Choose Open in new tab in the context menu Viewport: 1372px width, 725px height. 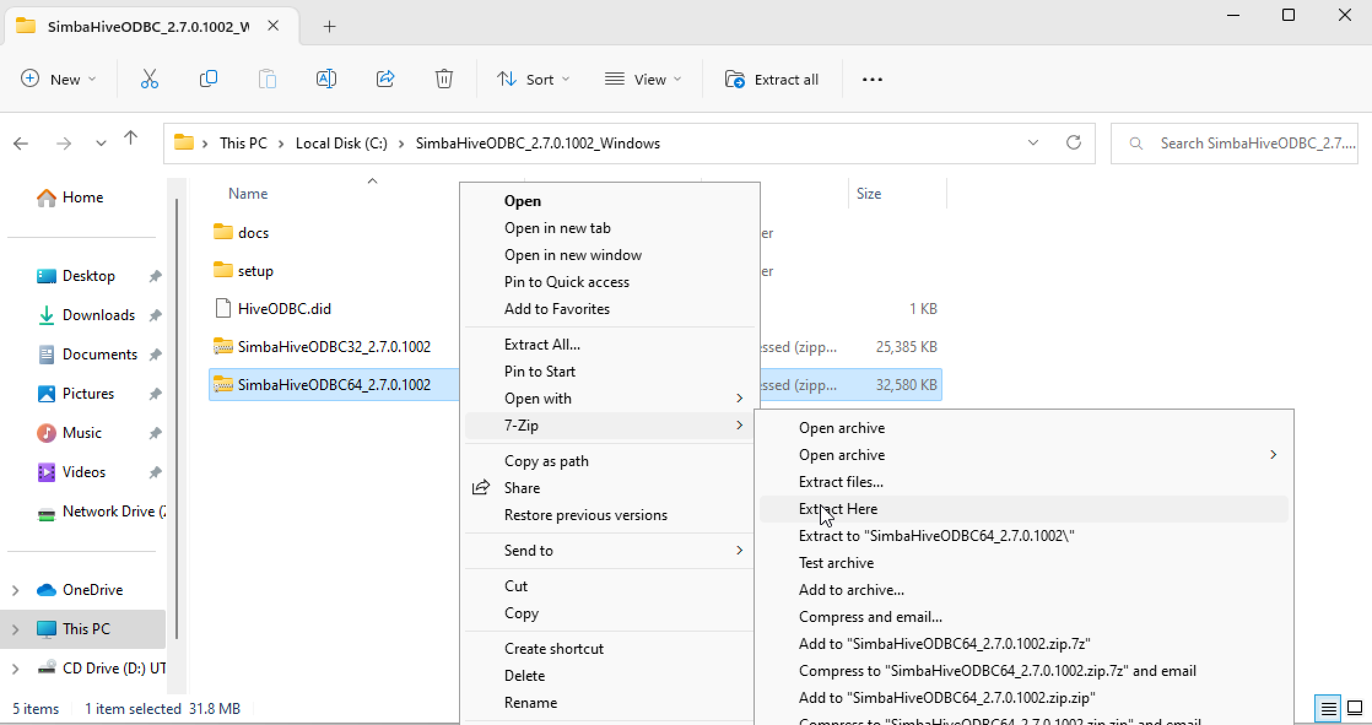[610, 228]
